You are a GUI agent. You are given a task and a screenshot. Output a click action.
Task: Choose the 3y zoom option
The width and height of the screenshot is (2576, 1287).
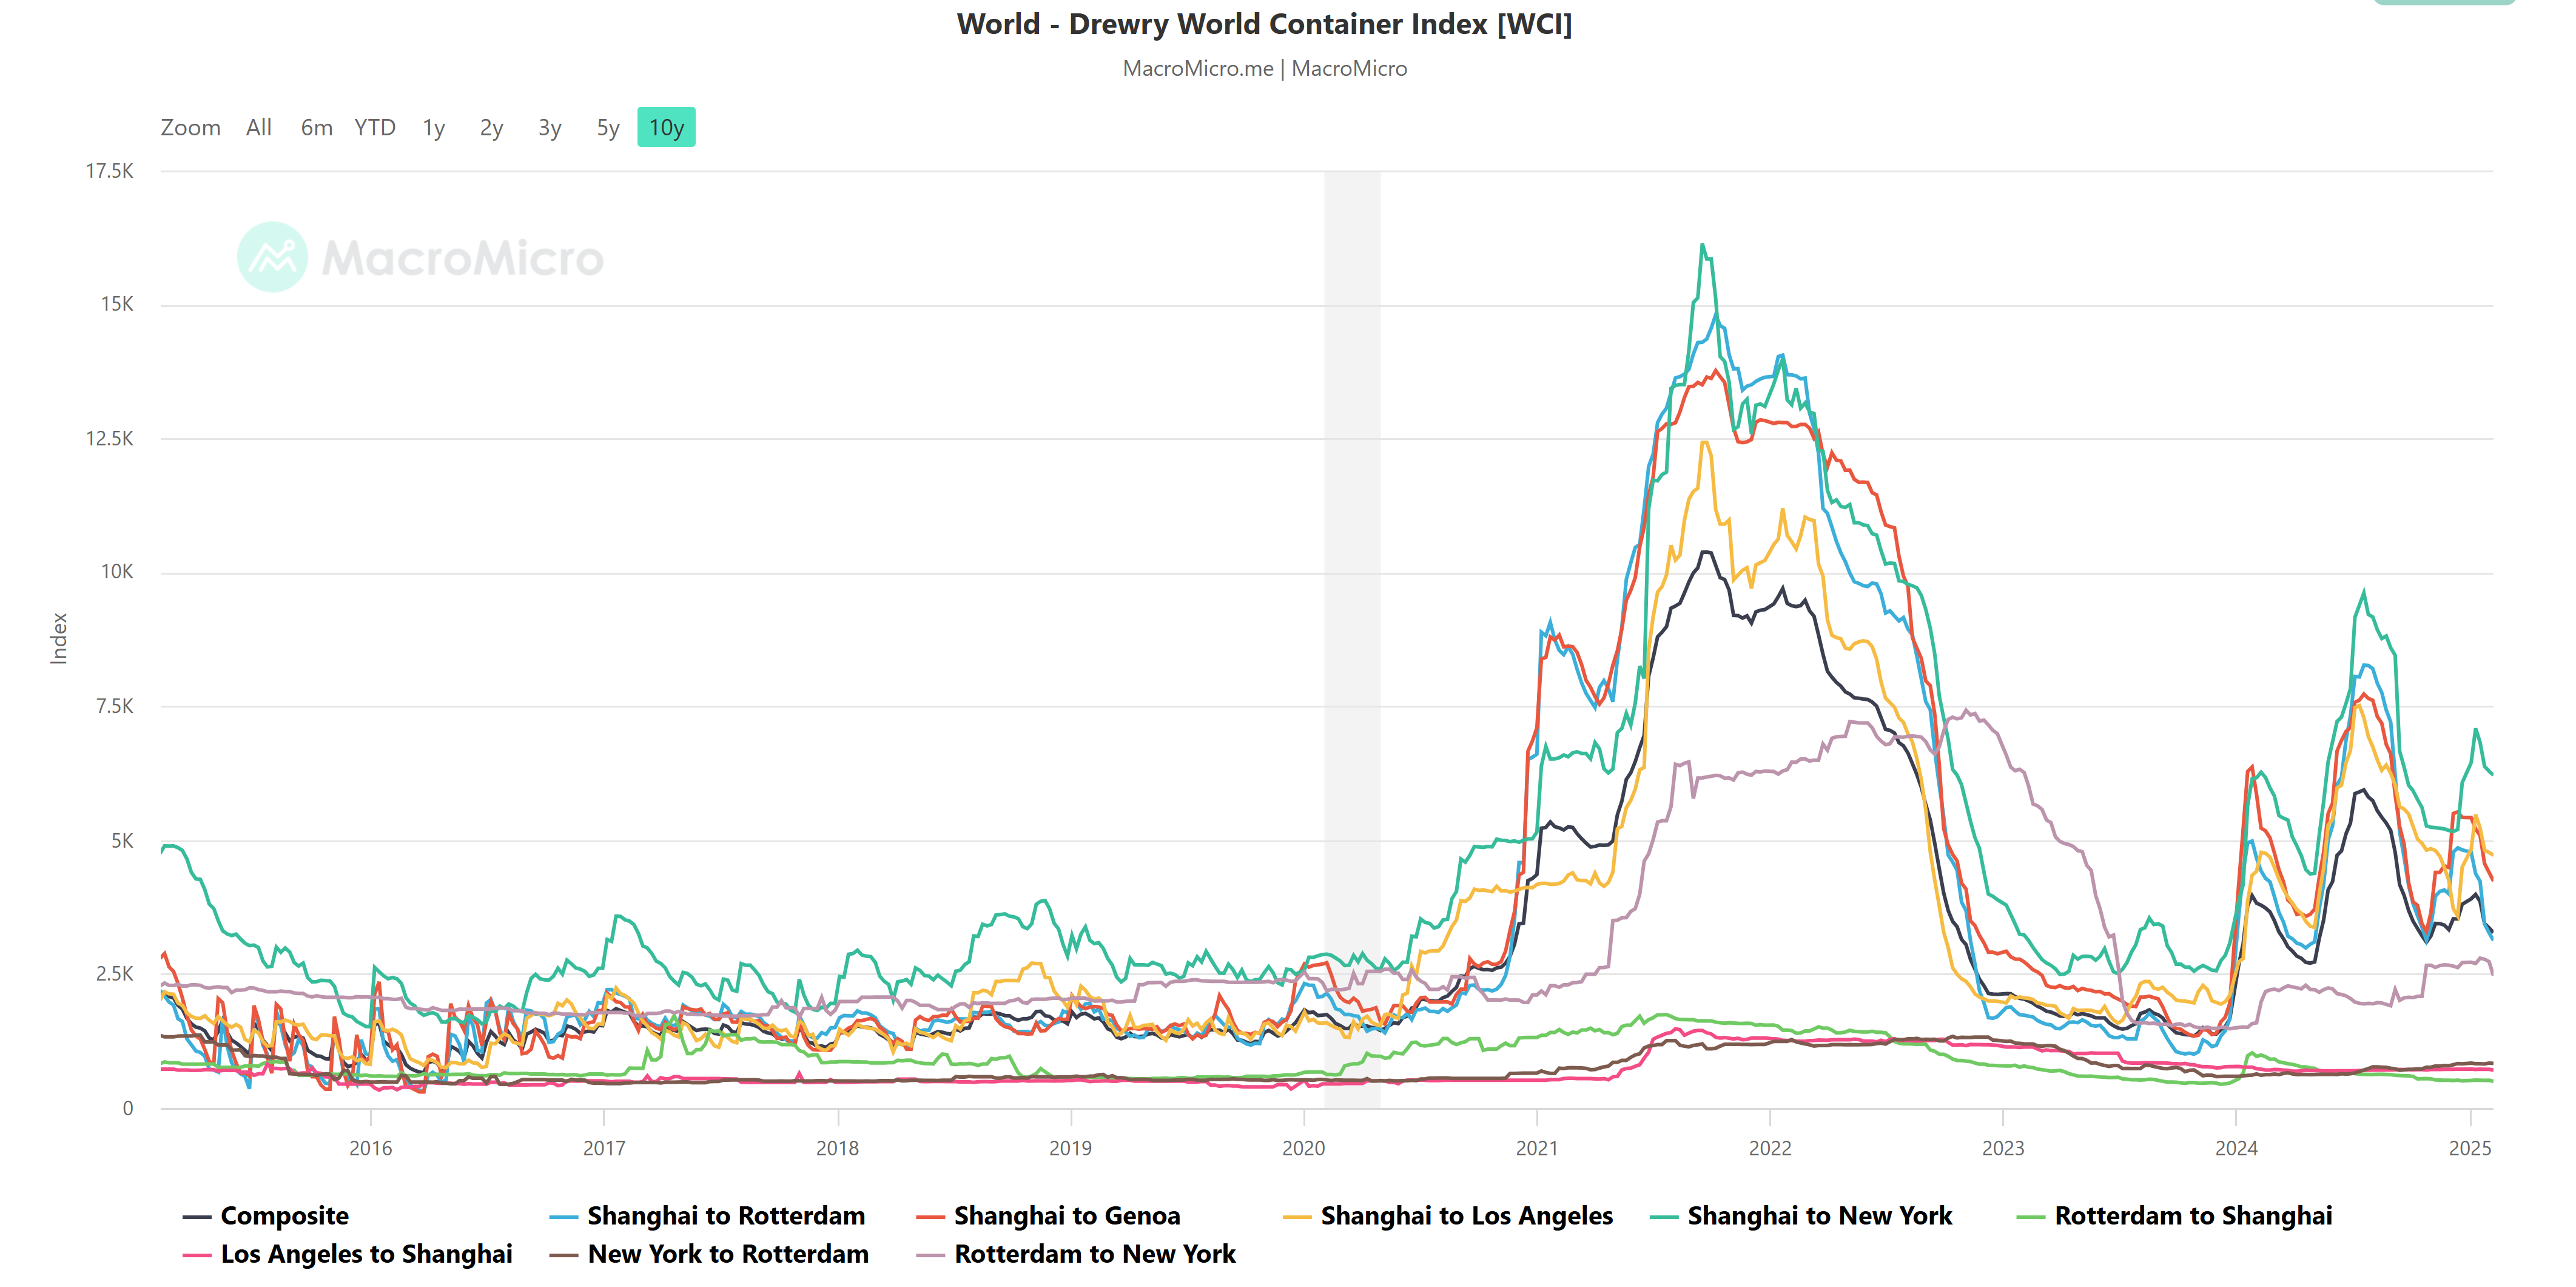(549, 127)
